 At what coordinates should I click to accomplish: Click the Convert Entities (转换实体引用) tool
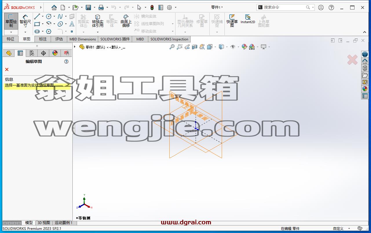click(98, 21)
